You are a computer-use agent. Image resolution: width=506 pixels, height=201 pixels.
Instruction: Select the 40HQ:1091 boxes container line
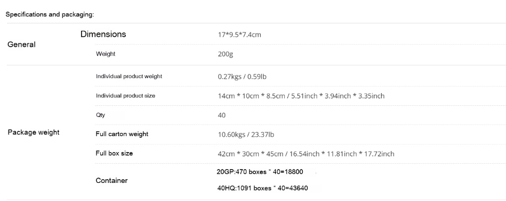(x=262, y=188)
